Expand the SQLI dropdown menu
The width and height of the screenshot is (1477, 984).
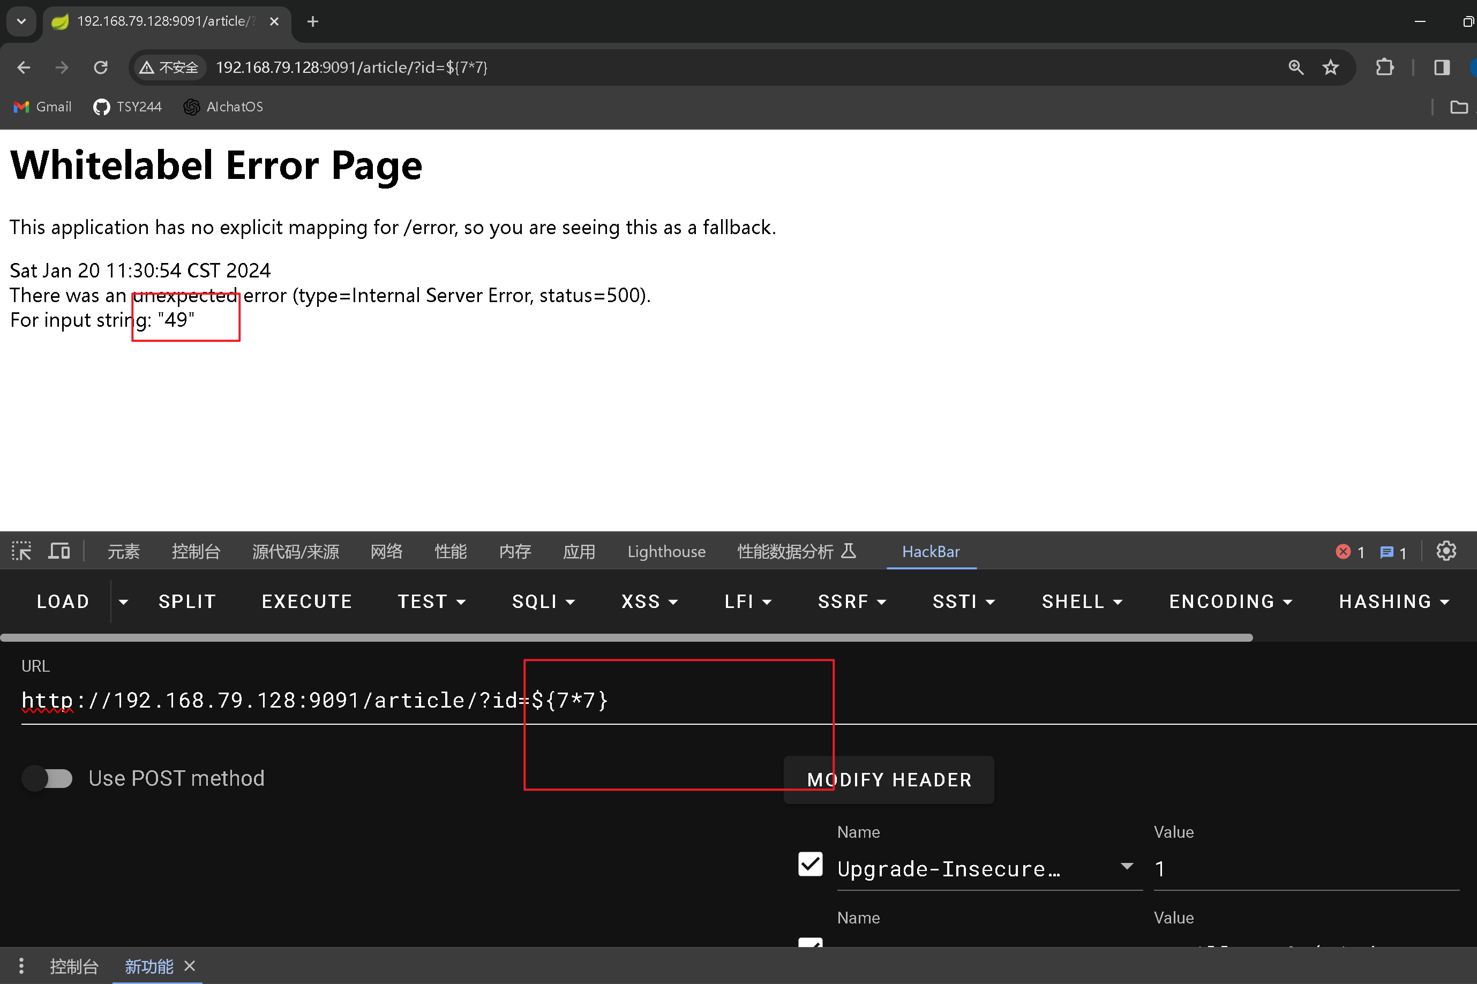coord(543,601)
